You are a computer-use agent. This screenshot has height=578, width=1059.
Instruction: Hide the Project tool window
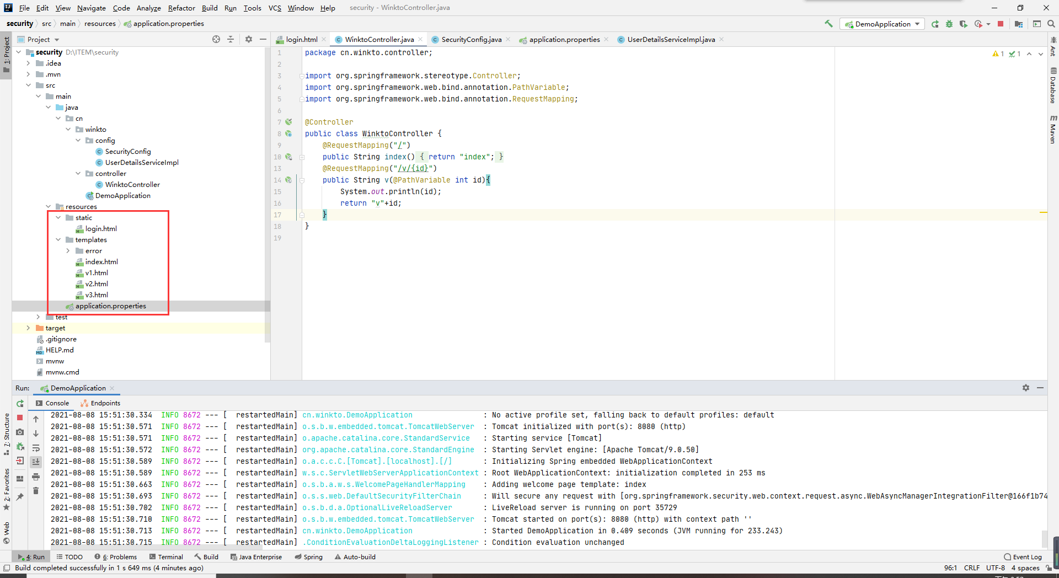click(263, 39)
